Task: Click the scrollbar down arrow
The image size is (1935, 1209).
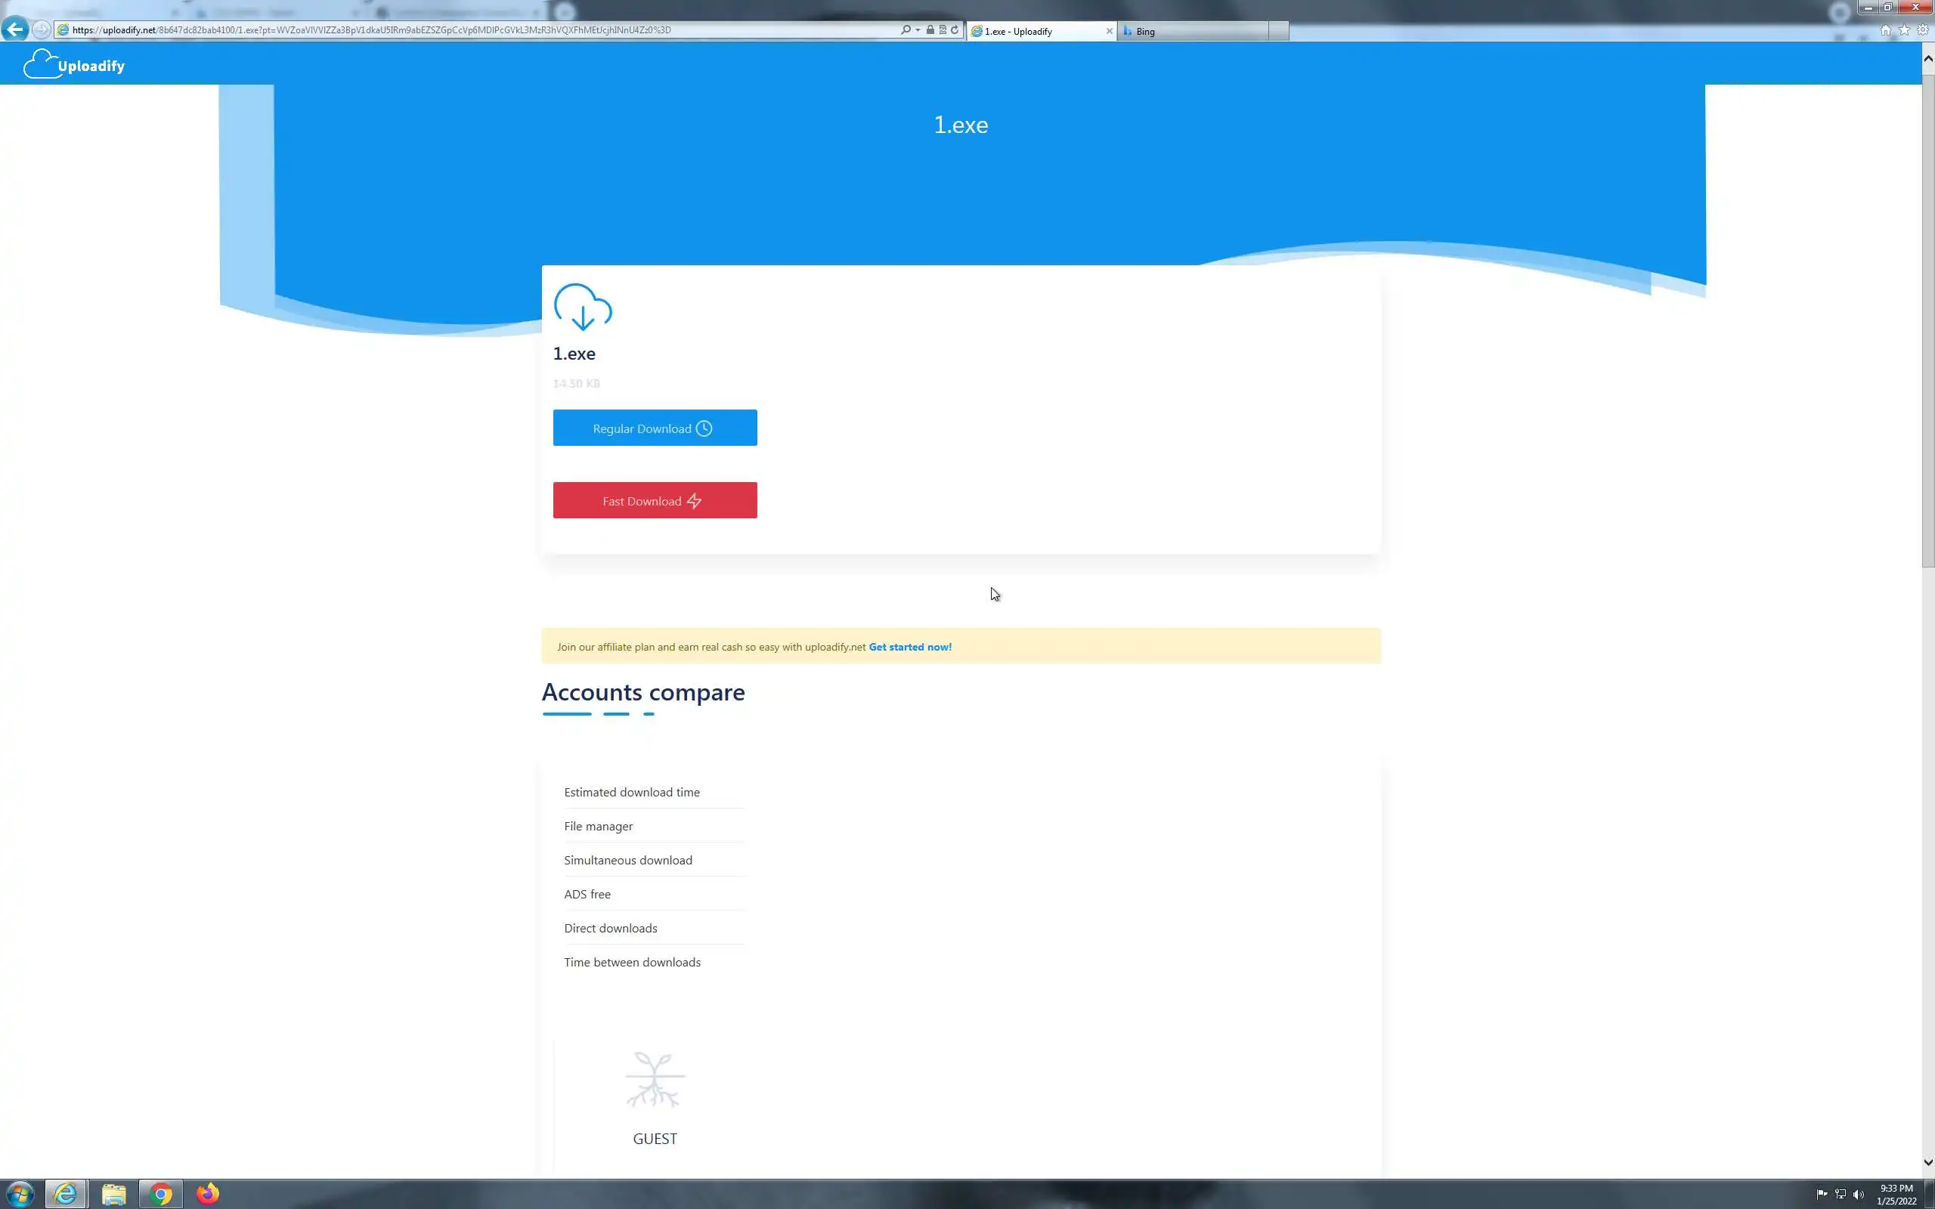Action: 1927,1162
